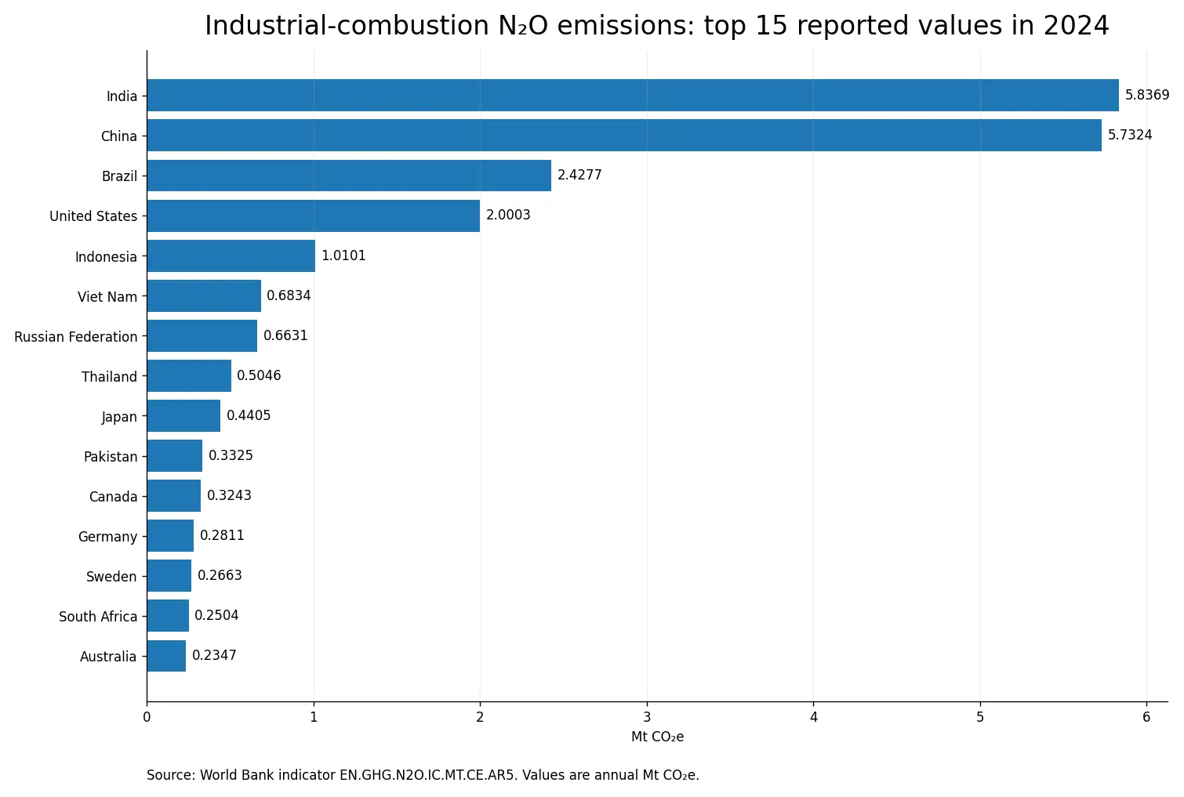1184x797 pixels.
Task: Click the South Africa axis label
Action: (x=98, y=617)
